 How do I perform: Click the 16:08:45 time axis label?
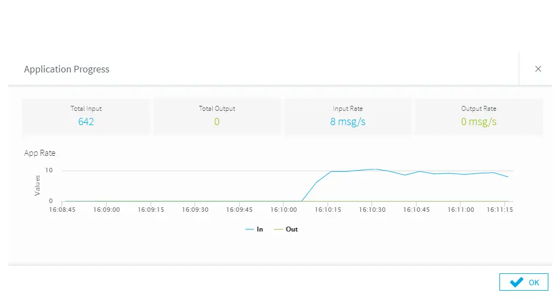[x=62, y=210]
